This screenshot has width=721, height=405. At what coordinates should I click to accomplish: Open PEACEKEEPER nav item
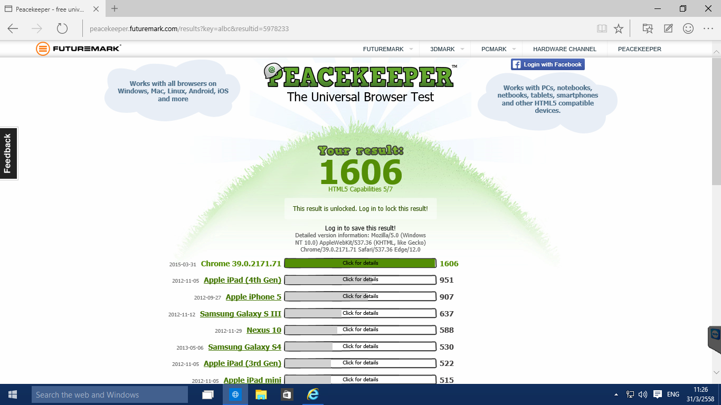(640, 49)
